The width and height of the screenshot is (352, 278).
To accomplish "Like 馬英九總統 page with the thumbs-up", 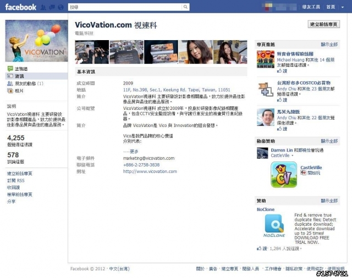I will click(282, 129).
